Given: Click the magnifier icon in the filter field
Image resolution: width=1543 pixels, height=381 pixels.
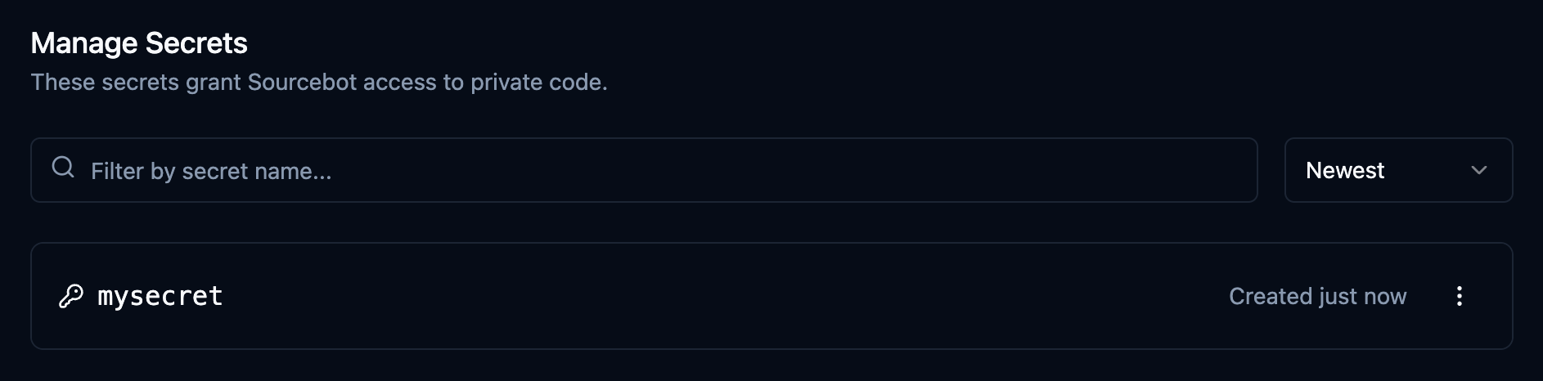Looking at the screenshot, I should tap(63, 168).
